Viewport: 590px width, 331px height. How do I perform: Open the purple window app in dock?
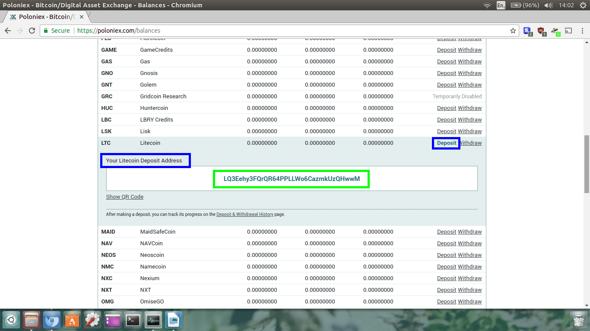(x=113, y=320)
